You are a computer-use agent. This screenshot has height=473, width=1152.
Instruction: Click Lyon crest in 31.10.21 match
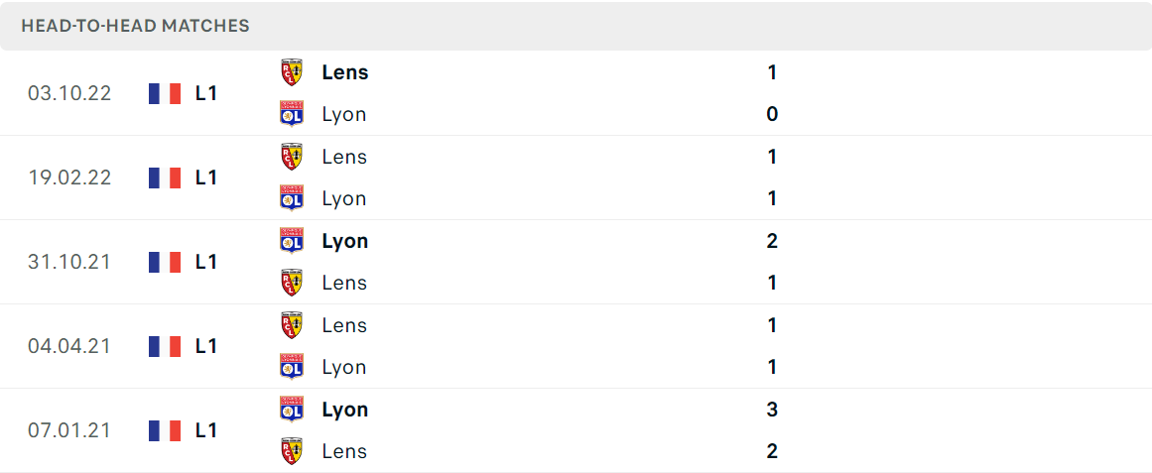[x=292, y=241]
